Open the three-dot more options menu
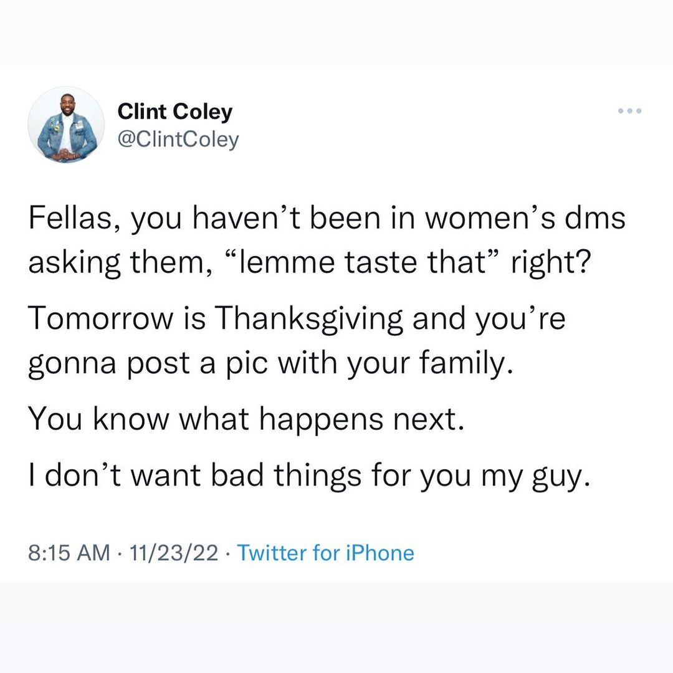This screenshot has height=673, width=673. (x=629, y=112)
